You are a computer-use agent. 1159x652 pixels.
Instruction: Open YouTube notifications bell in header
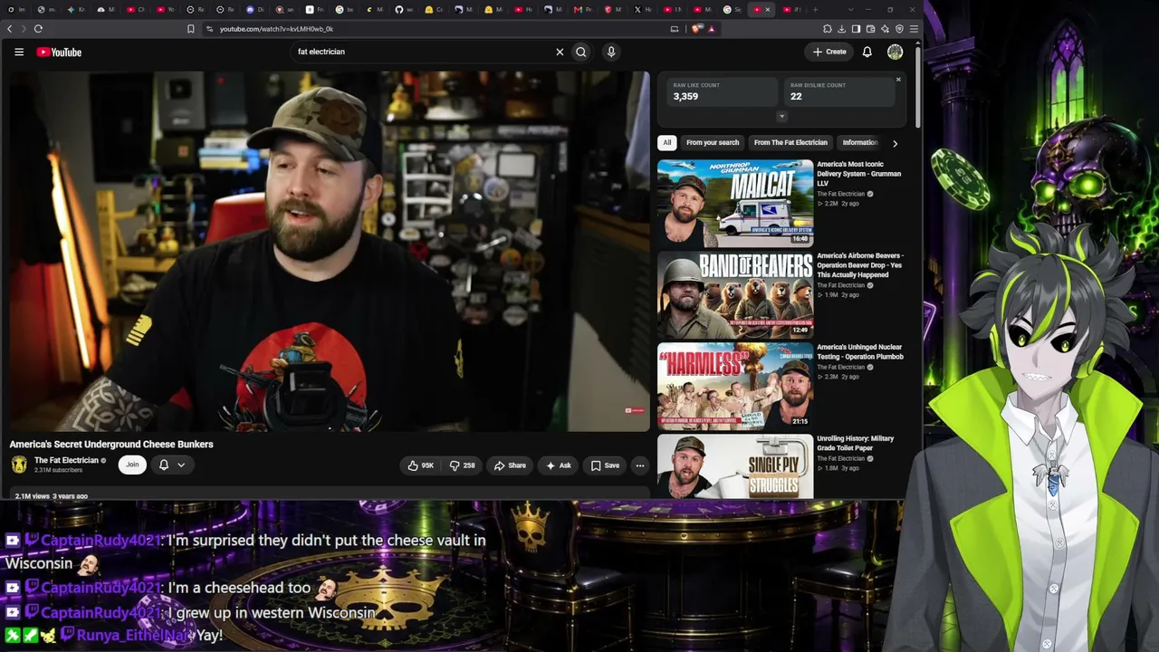867,52
